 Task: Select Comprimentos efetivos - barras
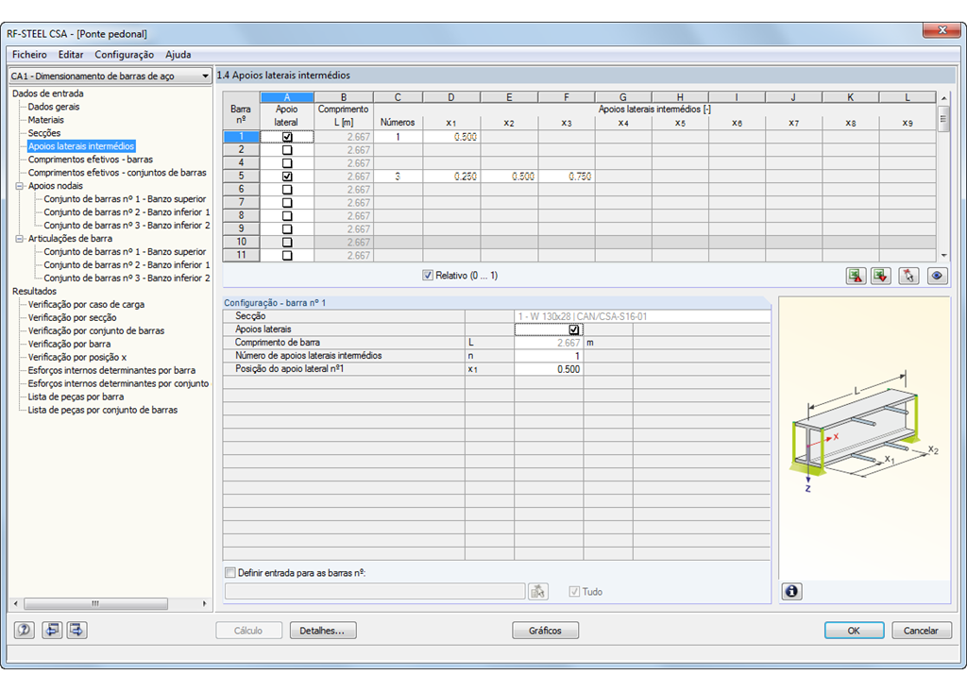pos(90,160)
